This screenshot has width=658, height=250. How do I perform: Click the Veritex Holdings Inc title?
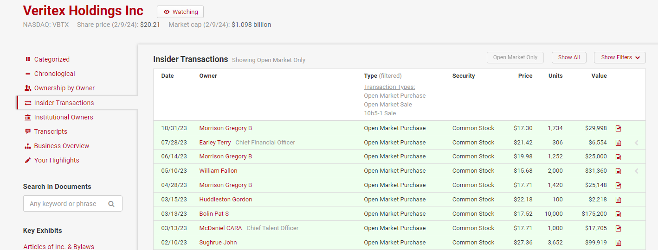[x=84, y=11]
